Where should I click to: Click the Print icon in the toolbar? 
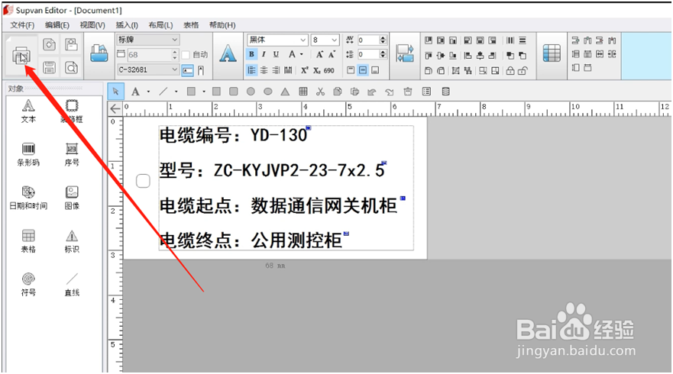pyautogui.click(x=21, y=56)
